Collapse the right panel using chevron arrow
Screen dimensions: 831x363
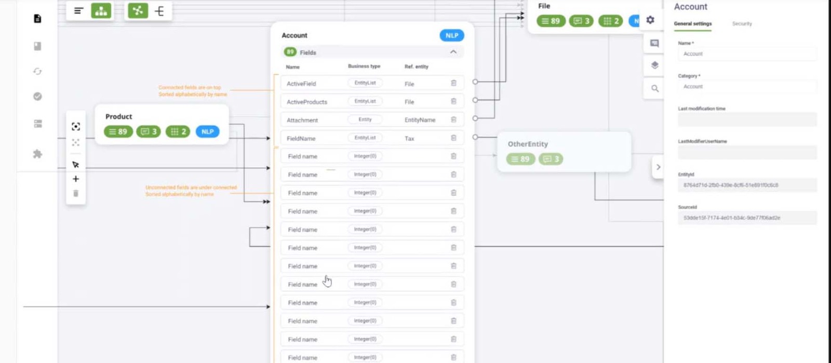click(658, 167)
